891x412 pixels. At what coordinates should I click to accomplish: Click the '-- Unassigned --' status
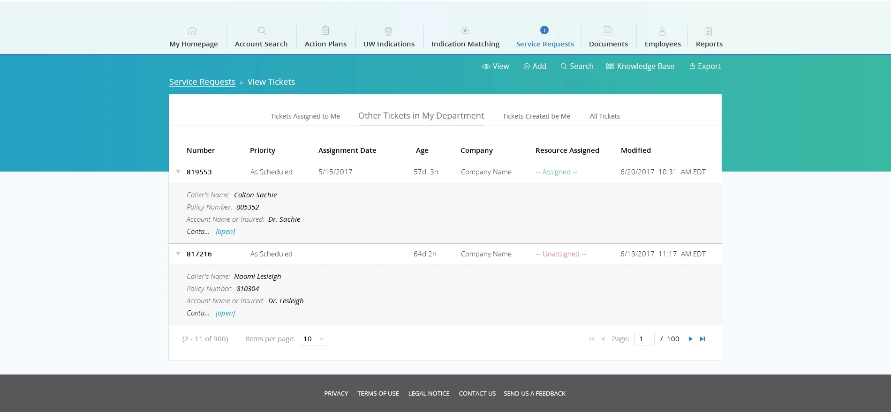pos(561,254)
